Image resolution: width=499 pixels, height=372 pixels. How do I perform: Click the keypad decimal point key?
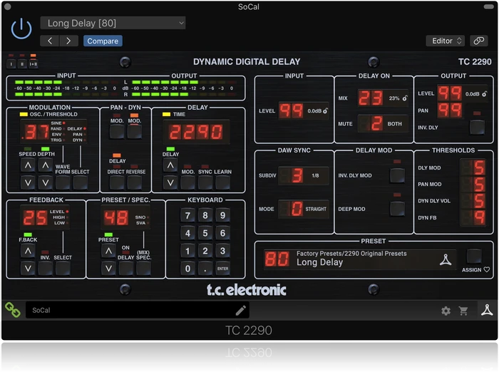click(205, 269)
